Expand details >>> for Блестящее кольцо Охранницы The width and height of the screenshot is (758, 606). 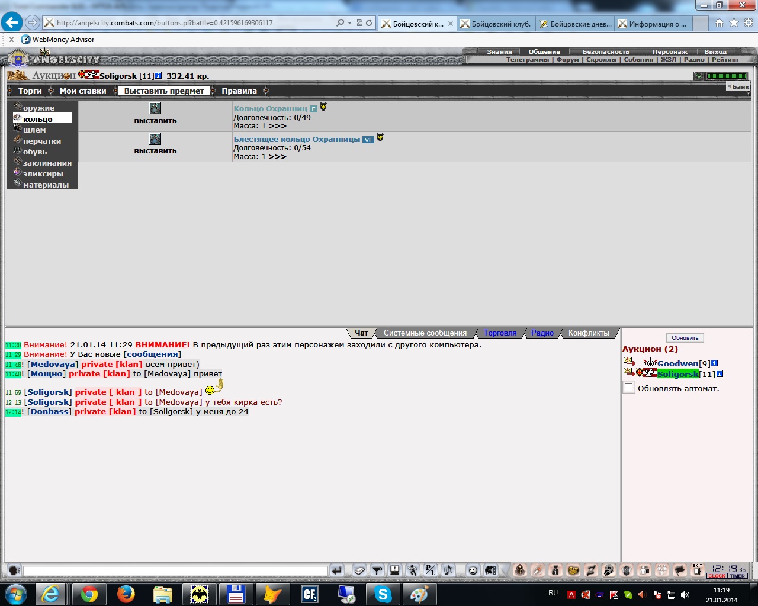tap(277, 157)
